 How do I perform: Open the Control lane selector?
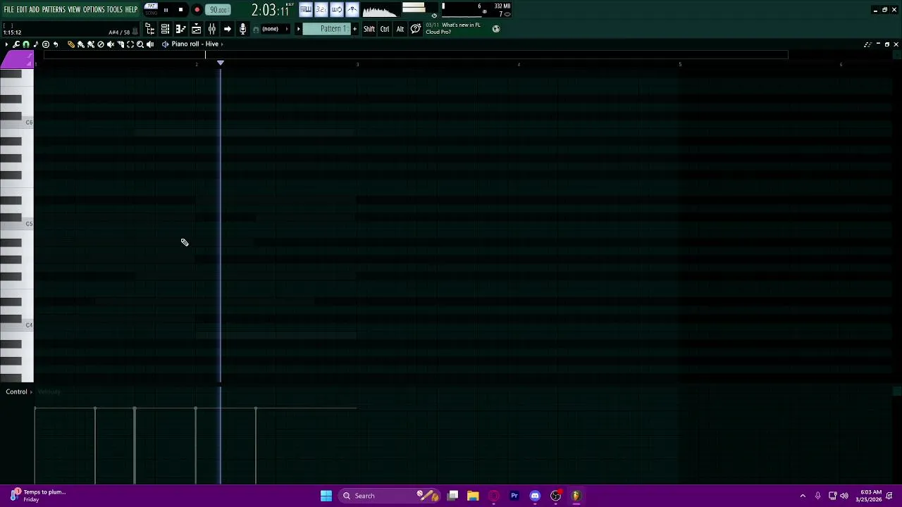pyautogui.click(x=19, y=392)
